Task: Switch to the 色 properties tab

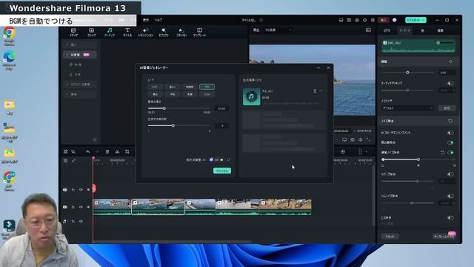Action: pyautogui.click(x=422, y=30)
